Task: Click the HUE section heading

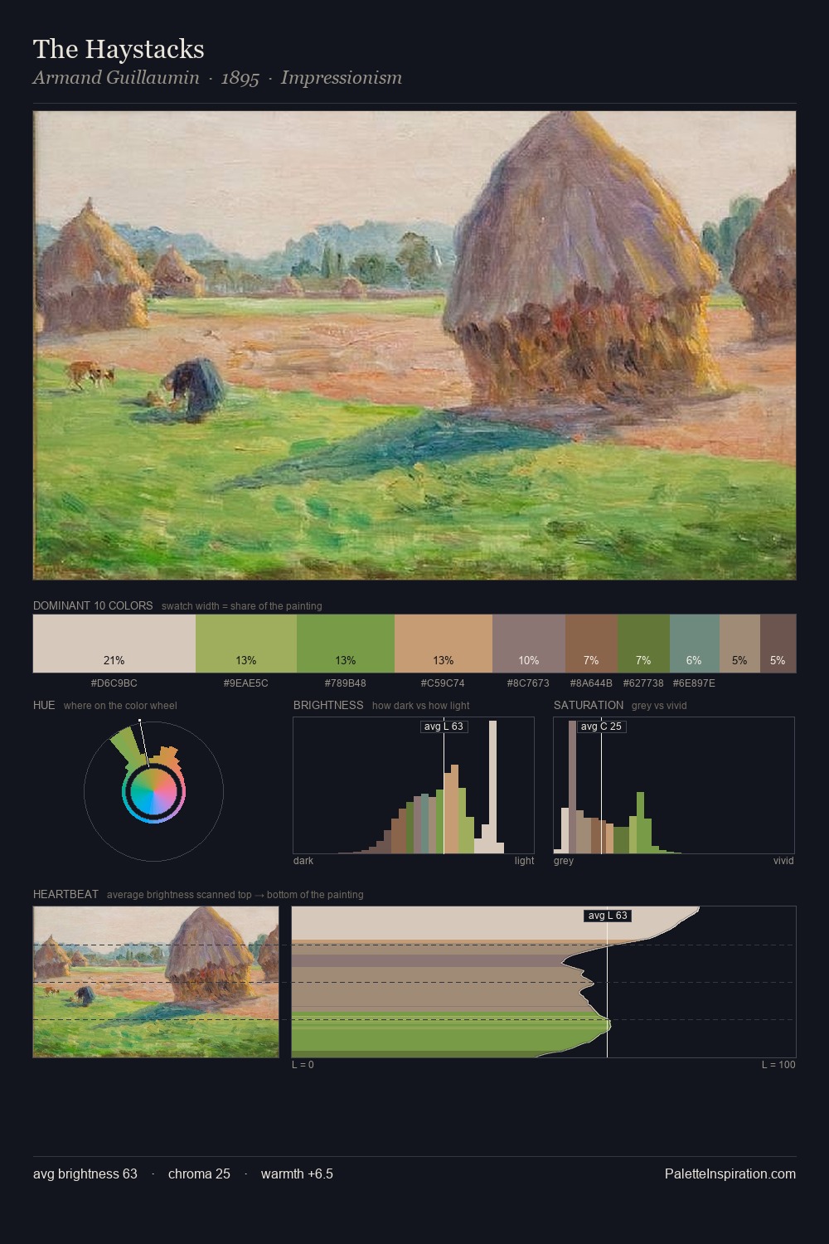Action: point(44,705)
